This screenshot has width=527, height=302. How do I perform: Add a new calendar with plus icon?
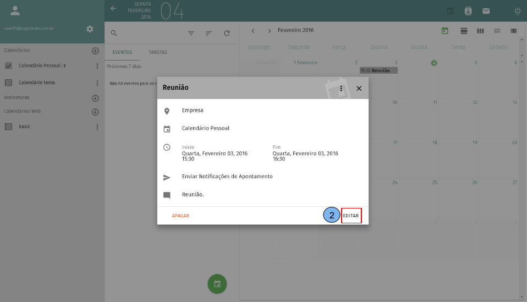(95, 51)
